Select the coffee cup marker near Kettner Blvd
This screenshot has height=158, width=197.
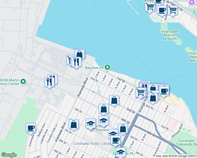[x=162, y=11]
